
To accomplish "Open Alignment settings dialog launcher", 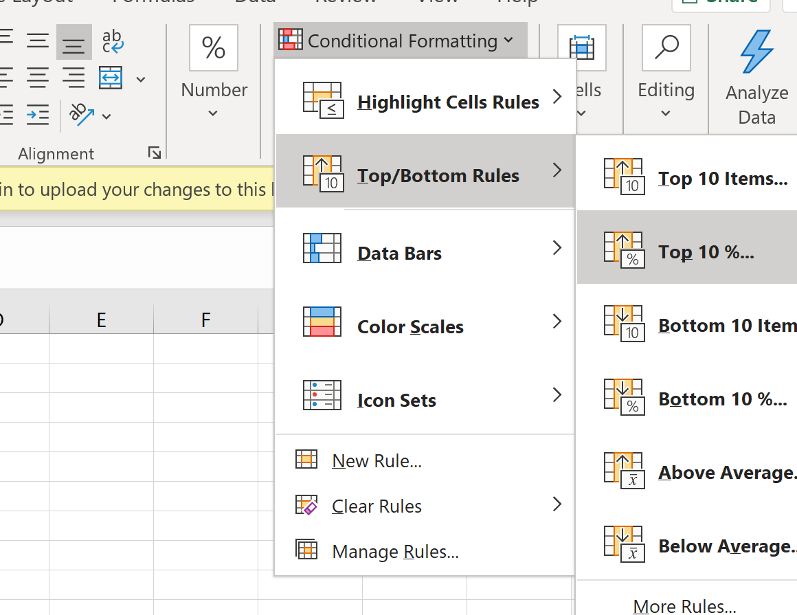I will (154, 153).
